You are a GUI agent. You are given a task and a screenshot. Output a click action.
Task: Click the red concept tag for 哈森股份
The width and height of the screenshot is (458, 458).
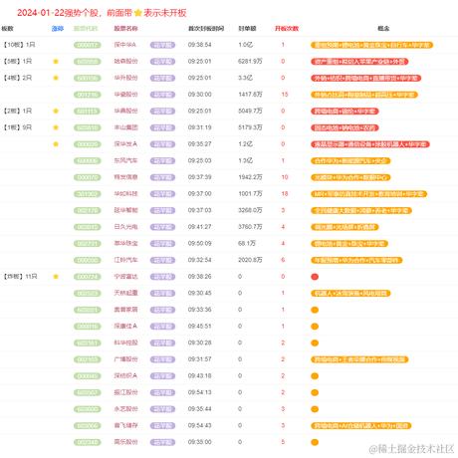(x=359, y=62)
